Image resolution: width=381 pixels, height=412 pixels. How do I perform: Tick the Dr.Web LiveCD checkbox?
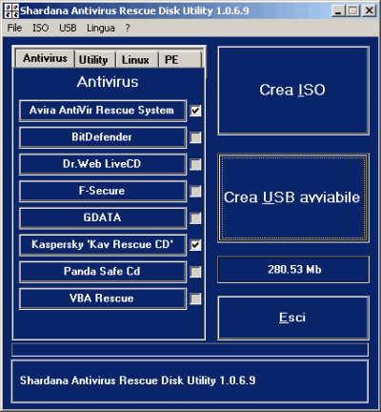pyautogui.click(x=195, y=164)
